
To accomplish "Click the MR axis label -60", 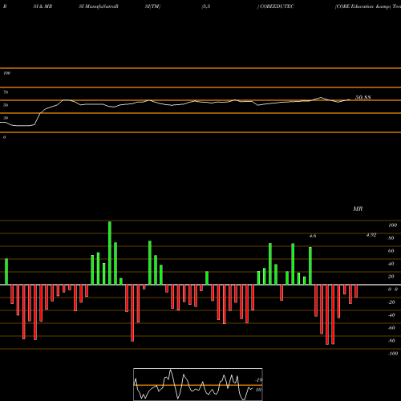I will tap(391, 328).
